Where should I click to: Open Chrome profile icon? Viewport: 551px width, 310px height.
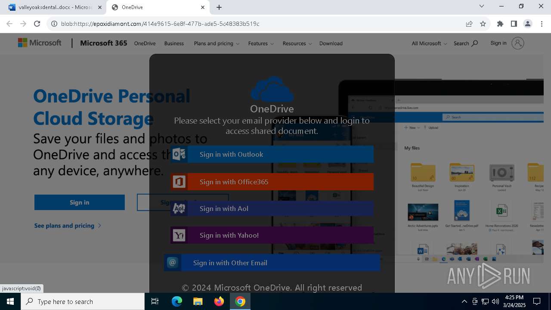[x=528, y=24]
